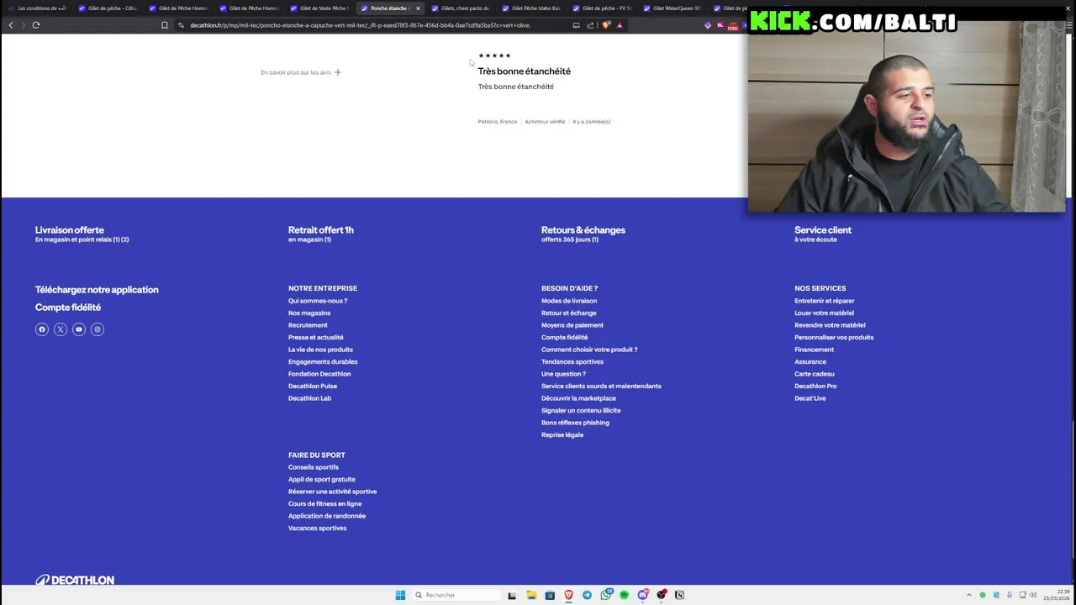Go back with the browser back arrow
1076x605 pixels.
(x=10, y=25)
